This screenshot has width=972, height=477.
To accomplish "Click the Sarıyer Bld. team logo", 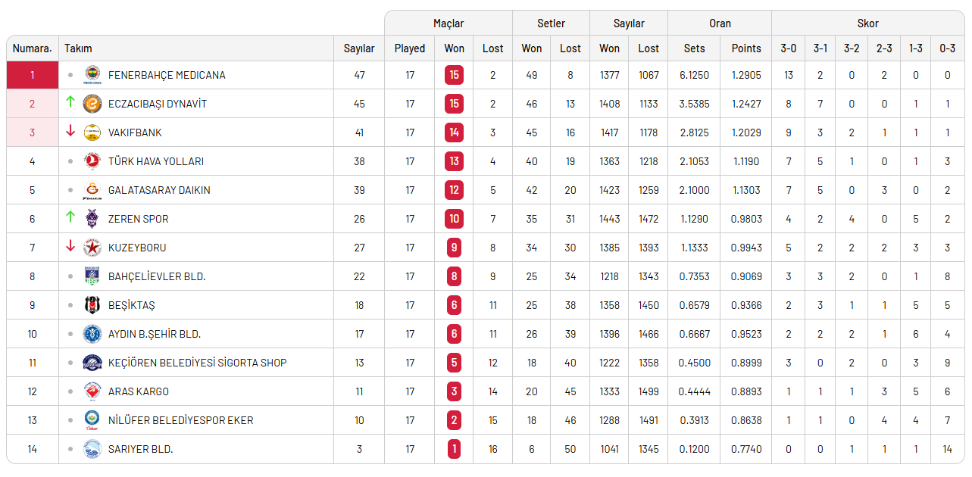I will tap(92, 449).
